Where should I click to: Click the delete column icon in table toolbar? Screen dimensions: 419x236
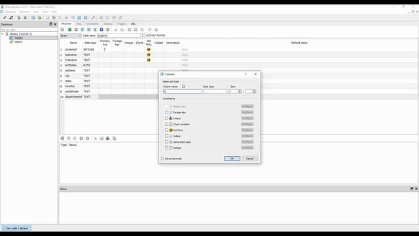click(x=95, y=29)
